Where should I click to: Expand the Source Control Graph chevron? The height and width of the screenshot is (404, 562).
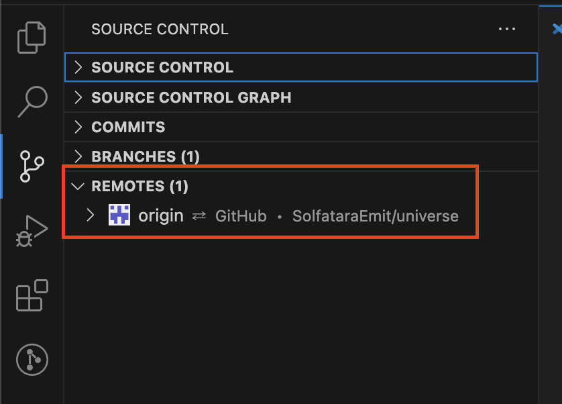[78, 97]
